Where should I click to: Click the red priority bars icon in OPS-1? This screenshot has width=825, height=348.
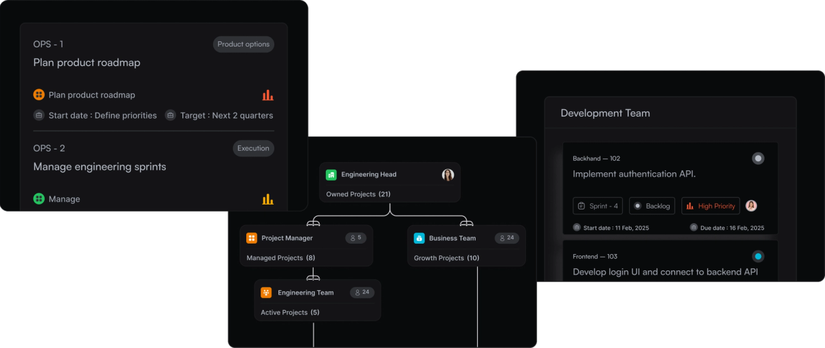click(268, 95)
